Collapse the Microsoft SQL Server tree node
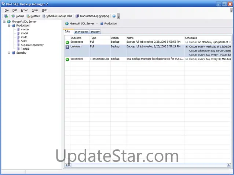This screenshot has height=175, width=234. (x=4, y=22)
